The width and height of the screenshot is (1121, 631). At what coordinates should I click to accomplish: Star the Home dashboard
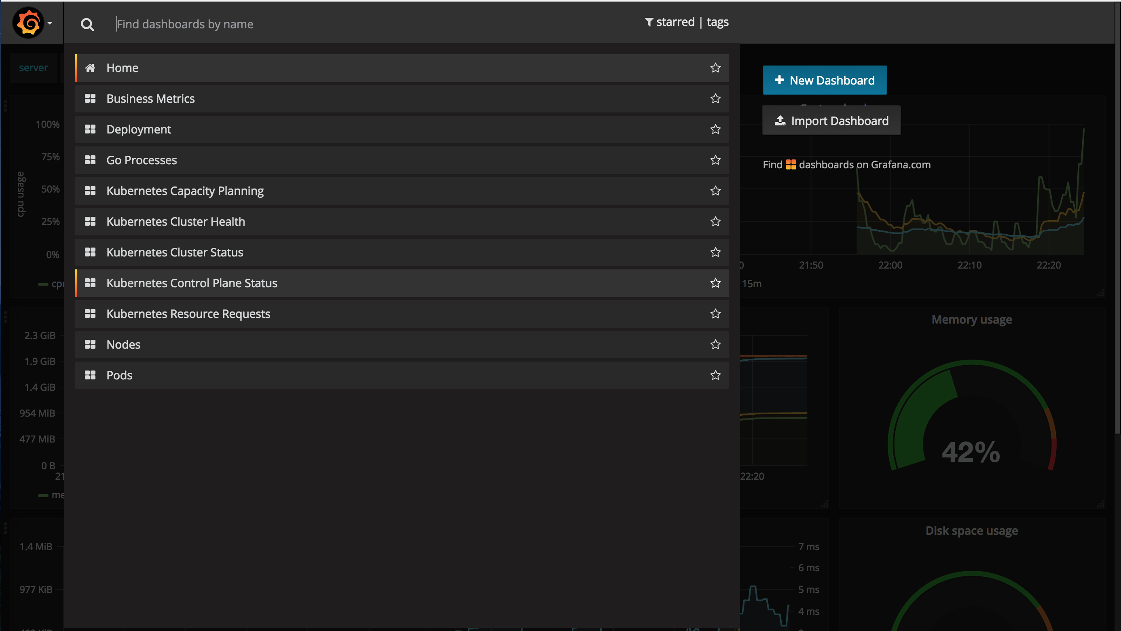tap(715, 68)
